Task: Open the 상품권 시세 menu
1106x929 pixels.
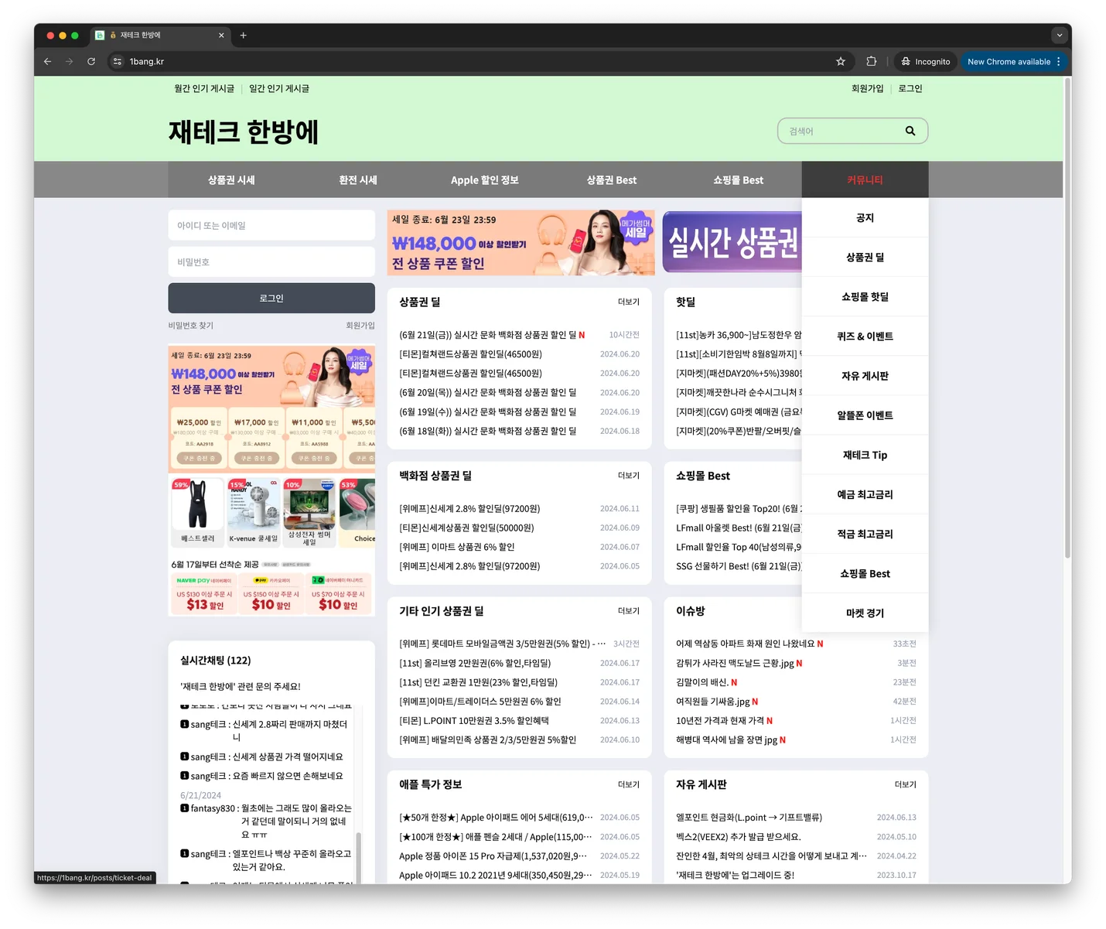Action: pos(231,179)
